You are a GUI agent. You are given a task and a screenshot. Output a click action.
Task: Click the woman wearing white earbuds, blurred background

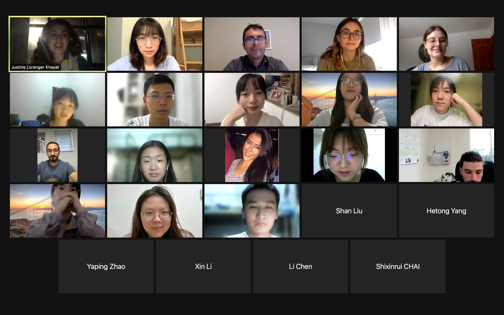coord(155,155)
